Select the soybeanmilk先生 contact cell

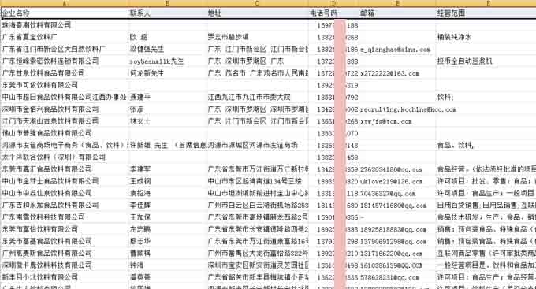[167, 61]
